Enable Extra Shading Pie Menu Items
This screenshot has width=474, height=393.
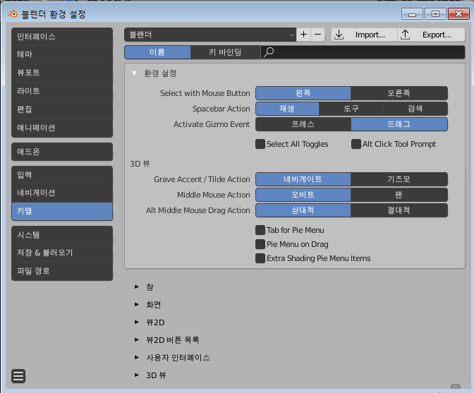[260, 258]
